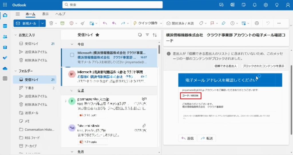293x155 pixels.
Task: Open the Filter icon in message list
Action: [147, 35]
